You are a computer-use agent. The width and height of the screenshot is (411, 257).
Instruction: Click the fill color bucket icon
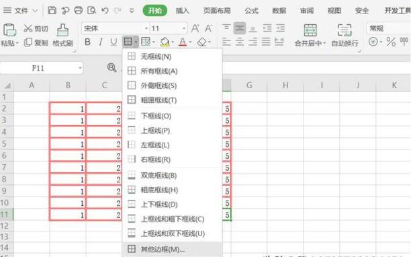click(x=165, y=42)
